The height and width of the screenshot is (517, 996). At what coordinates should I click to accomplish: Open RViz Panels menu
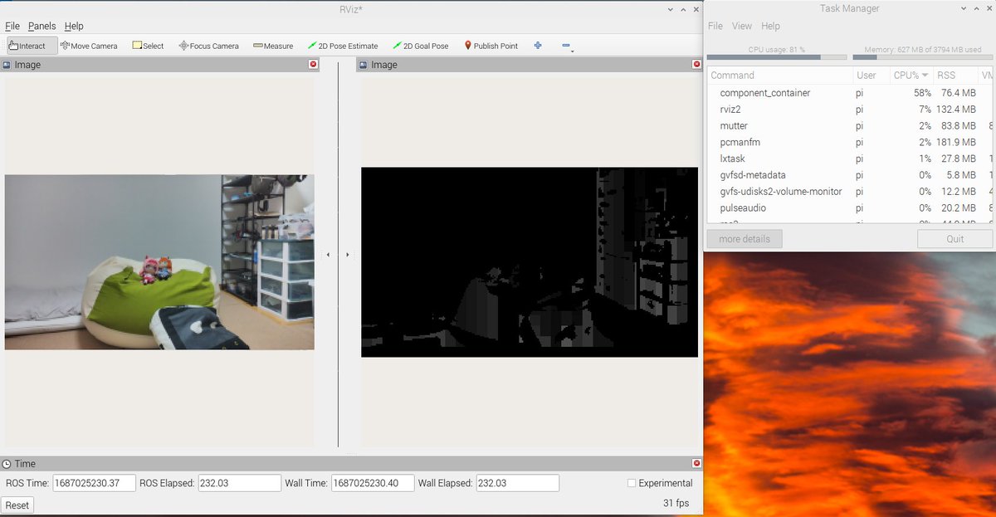pos(41,26)
